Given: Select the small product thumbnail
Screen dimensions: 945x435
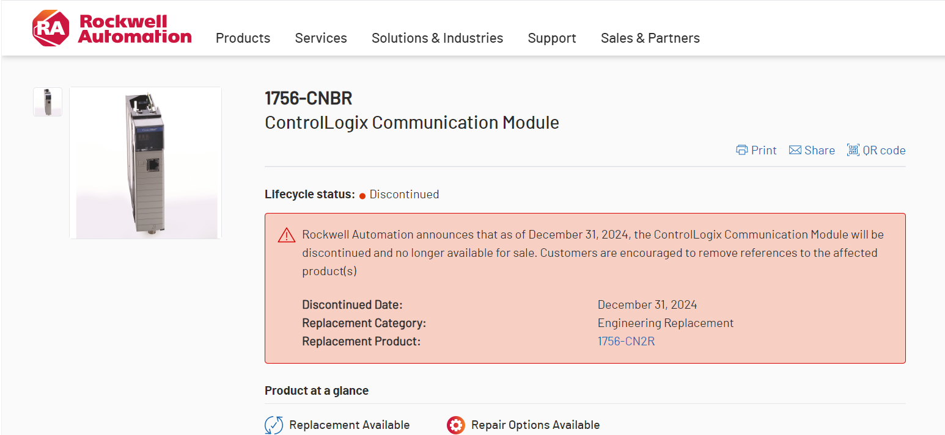Looking at the screenshot, I should [47, 102].
